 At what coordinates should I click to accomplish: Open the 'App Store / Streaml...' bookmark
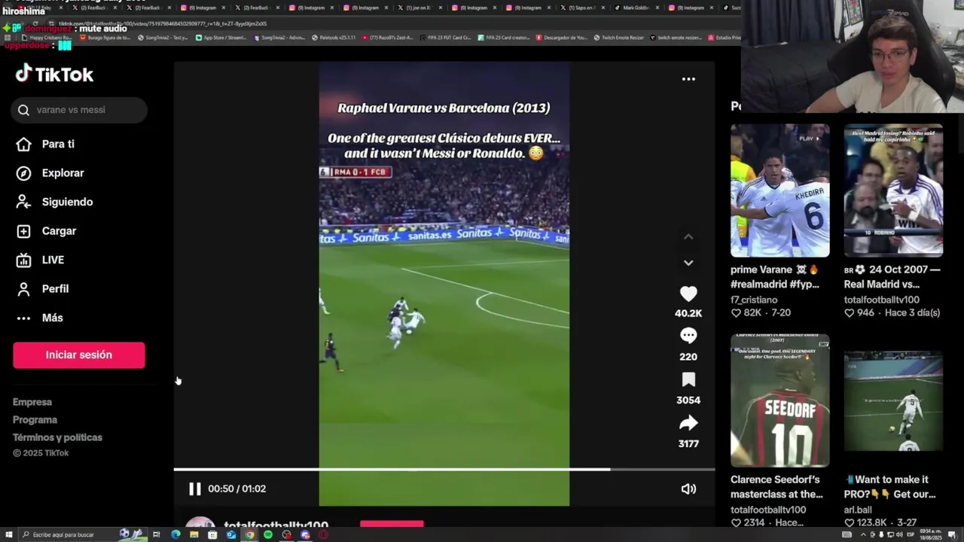[223, 38]
